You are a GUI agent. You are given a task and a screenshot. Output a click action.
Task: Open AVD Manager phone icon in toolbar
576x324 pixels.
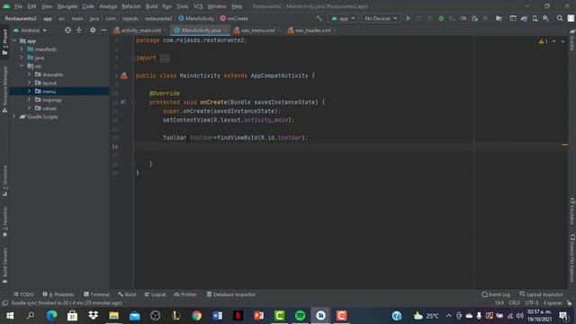coord(535,18)
